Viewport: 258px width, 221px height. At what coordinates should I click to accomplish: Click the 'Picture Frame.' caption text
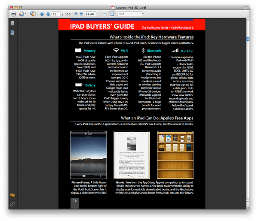click(x=81, y=182)
